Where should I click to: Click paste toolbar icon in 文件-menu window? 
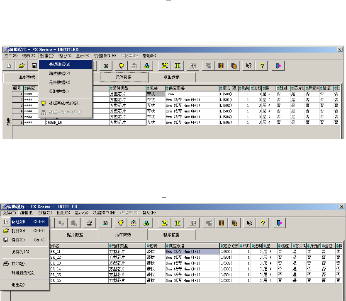pos(74,223)
